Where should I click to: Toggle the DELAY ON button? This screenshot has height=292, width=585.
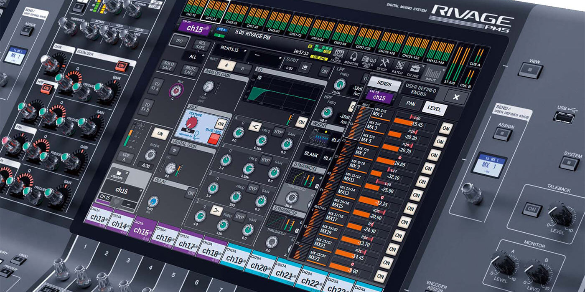click(x=191, y=193)
